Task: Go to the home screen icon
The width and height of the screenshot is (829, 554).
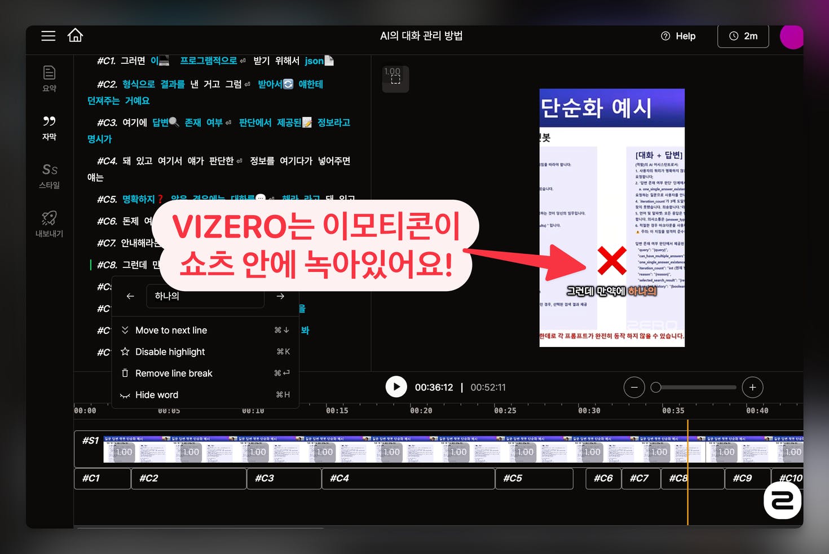Action: pos(75,36)
